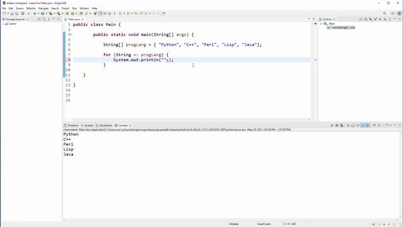Toggle Hide Non-Public members in Outline toolbar
The height and width of the screenshot is (227, 403).
[380, 20]
